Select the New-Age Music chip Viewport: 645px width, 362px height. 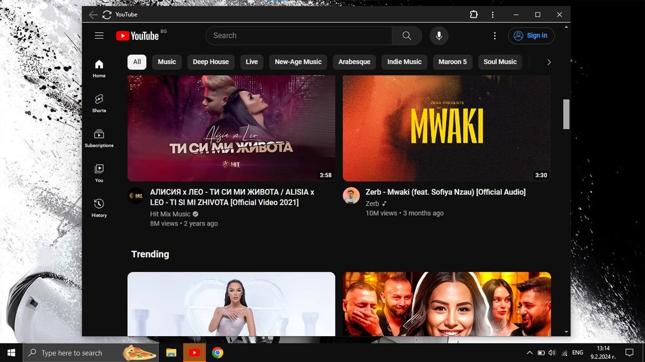[298, 62]
